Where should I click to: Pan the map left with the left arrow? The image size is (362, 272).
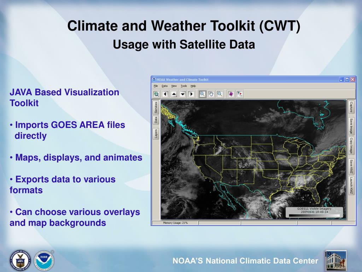click(x=165, y=94)
